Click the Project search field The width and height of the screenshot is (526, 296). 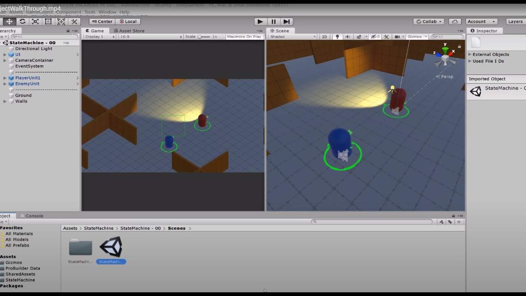click(x=372, y=222)
